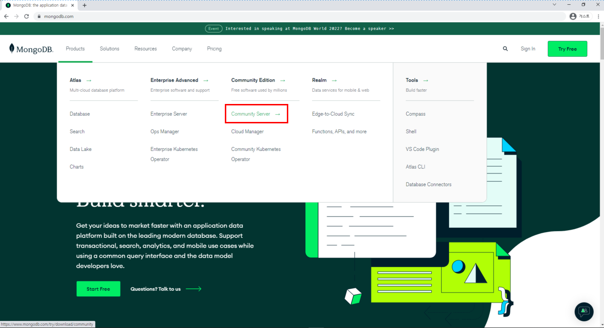Screen dimensions: 604x328
Task: Click the site lock icon in address bar
Action: [39, 16]
